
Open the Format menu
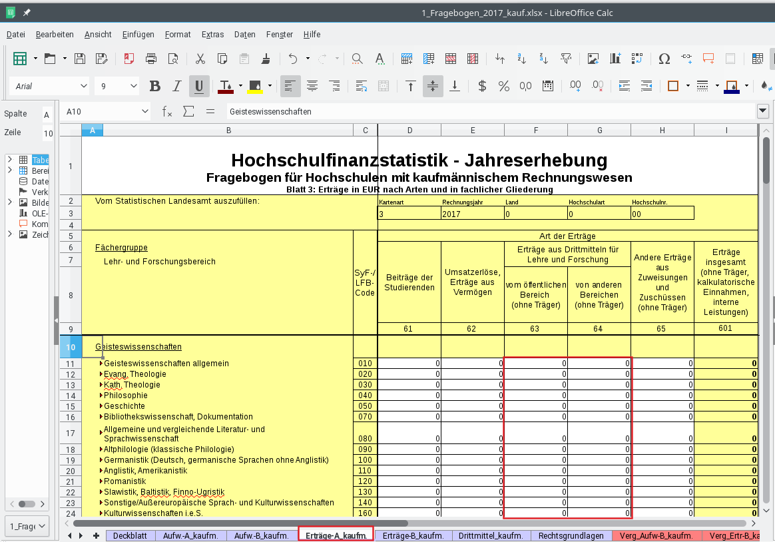(178, 34)
